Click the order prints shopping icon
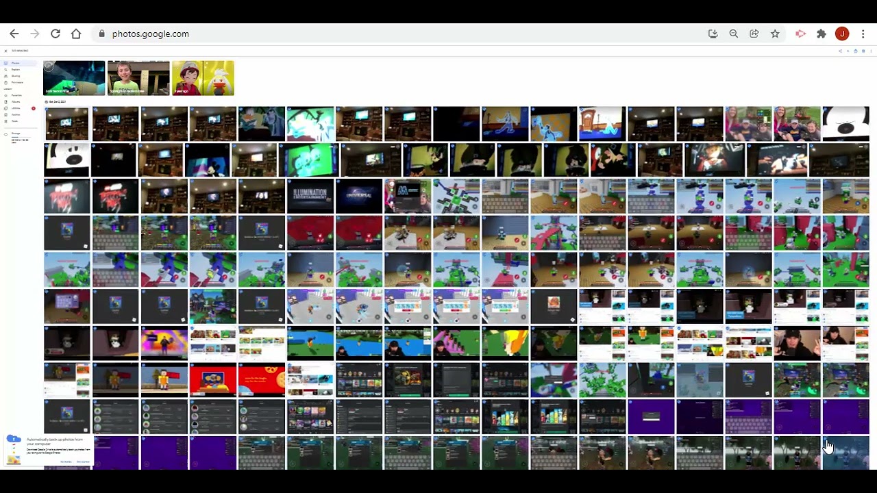The image size is (877, 493). pyautogui.click(x=855, y=51)
